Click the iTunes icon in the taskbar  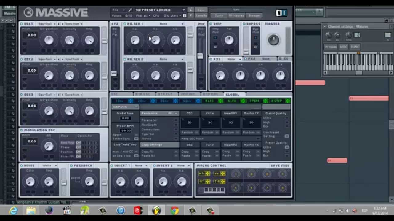pyautogui.click(x=121, y=211)
